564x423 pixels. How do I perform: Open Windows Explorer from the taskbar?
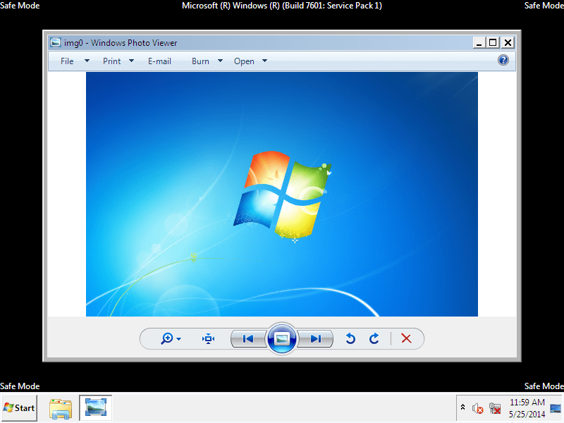point(61,409)
